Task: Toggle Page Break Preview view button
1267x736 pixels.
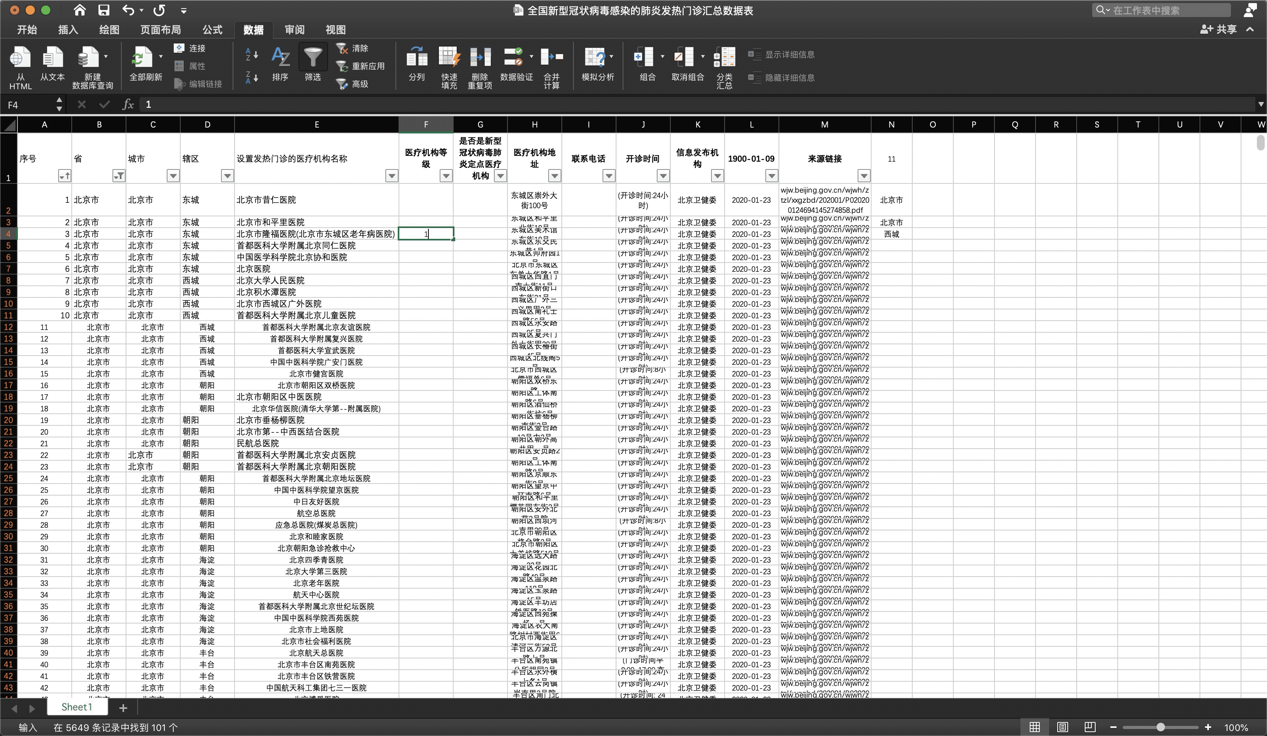Action: [1089, 727]
